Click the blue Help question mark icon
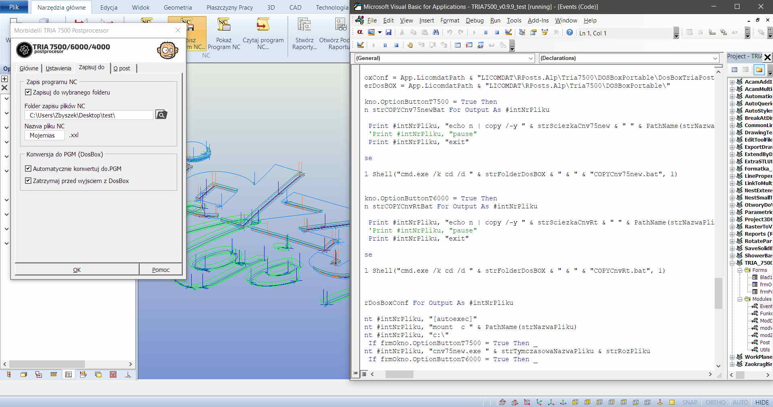The height and width of the screenshot is (407, 773). coord(570,32)
